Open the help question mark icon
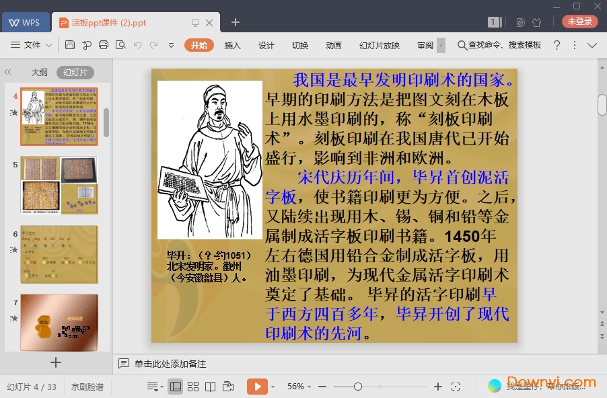 (557, 45)
